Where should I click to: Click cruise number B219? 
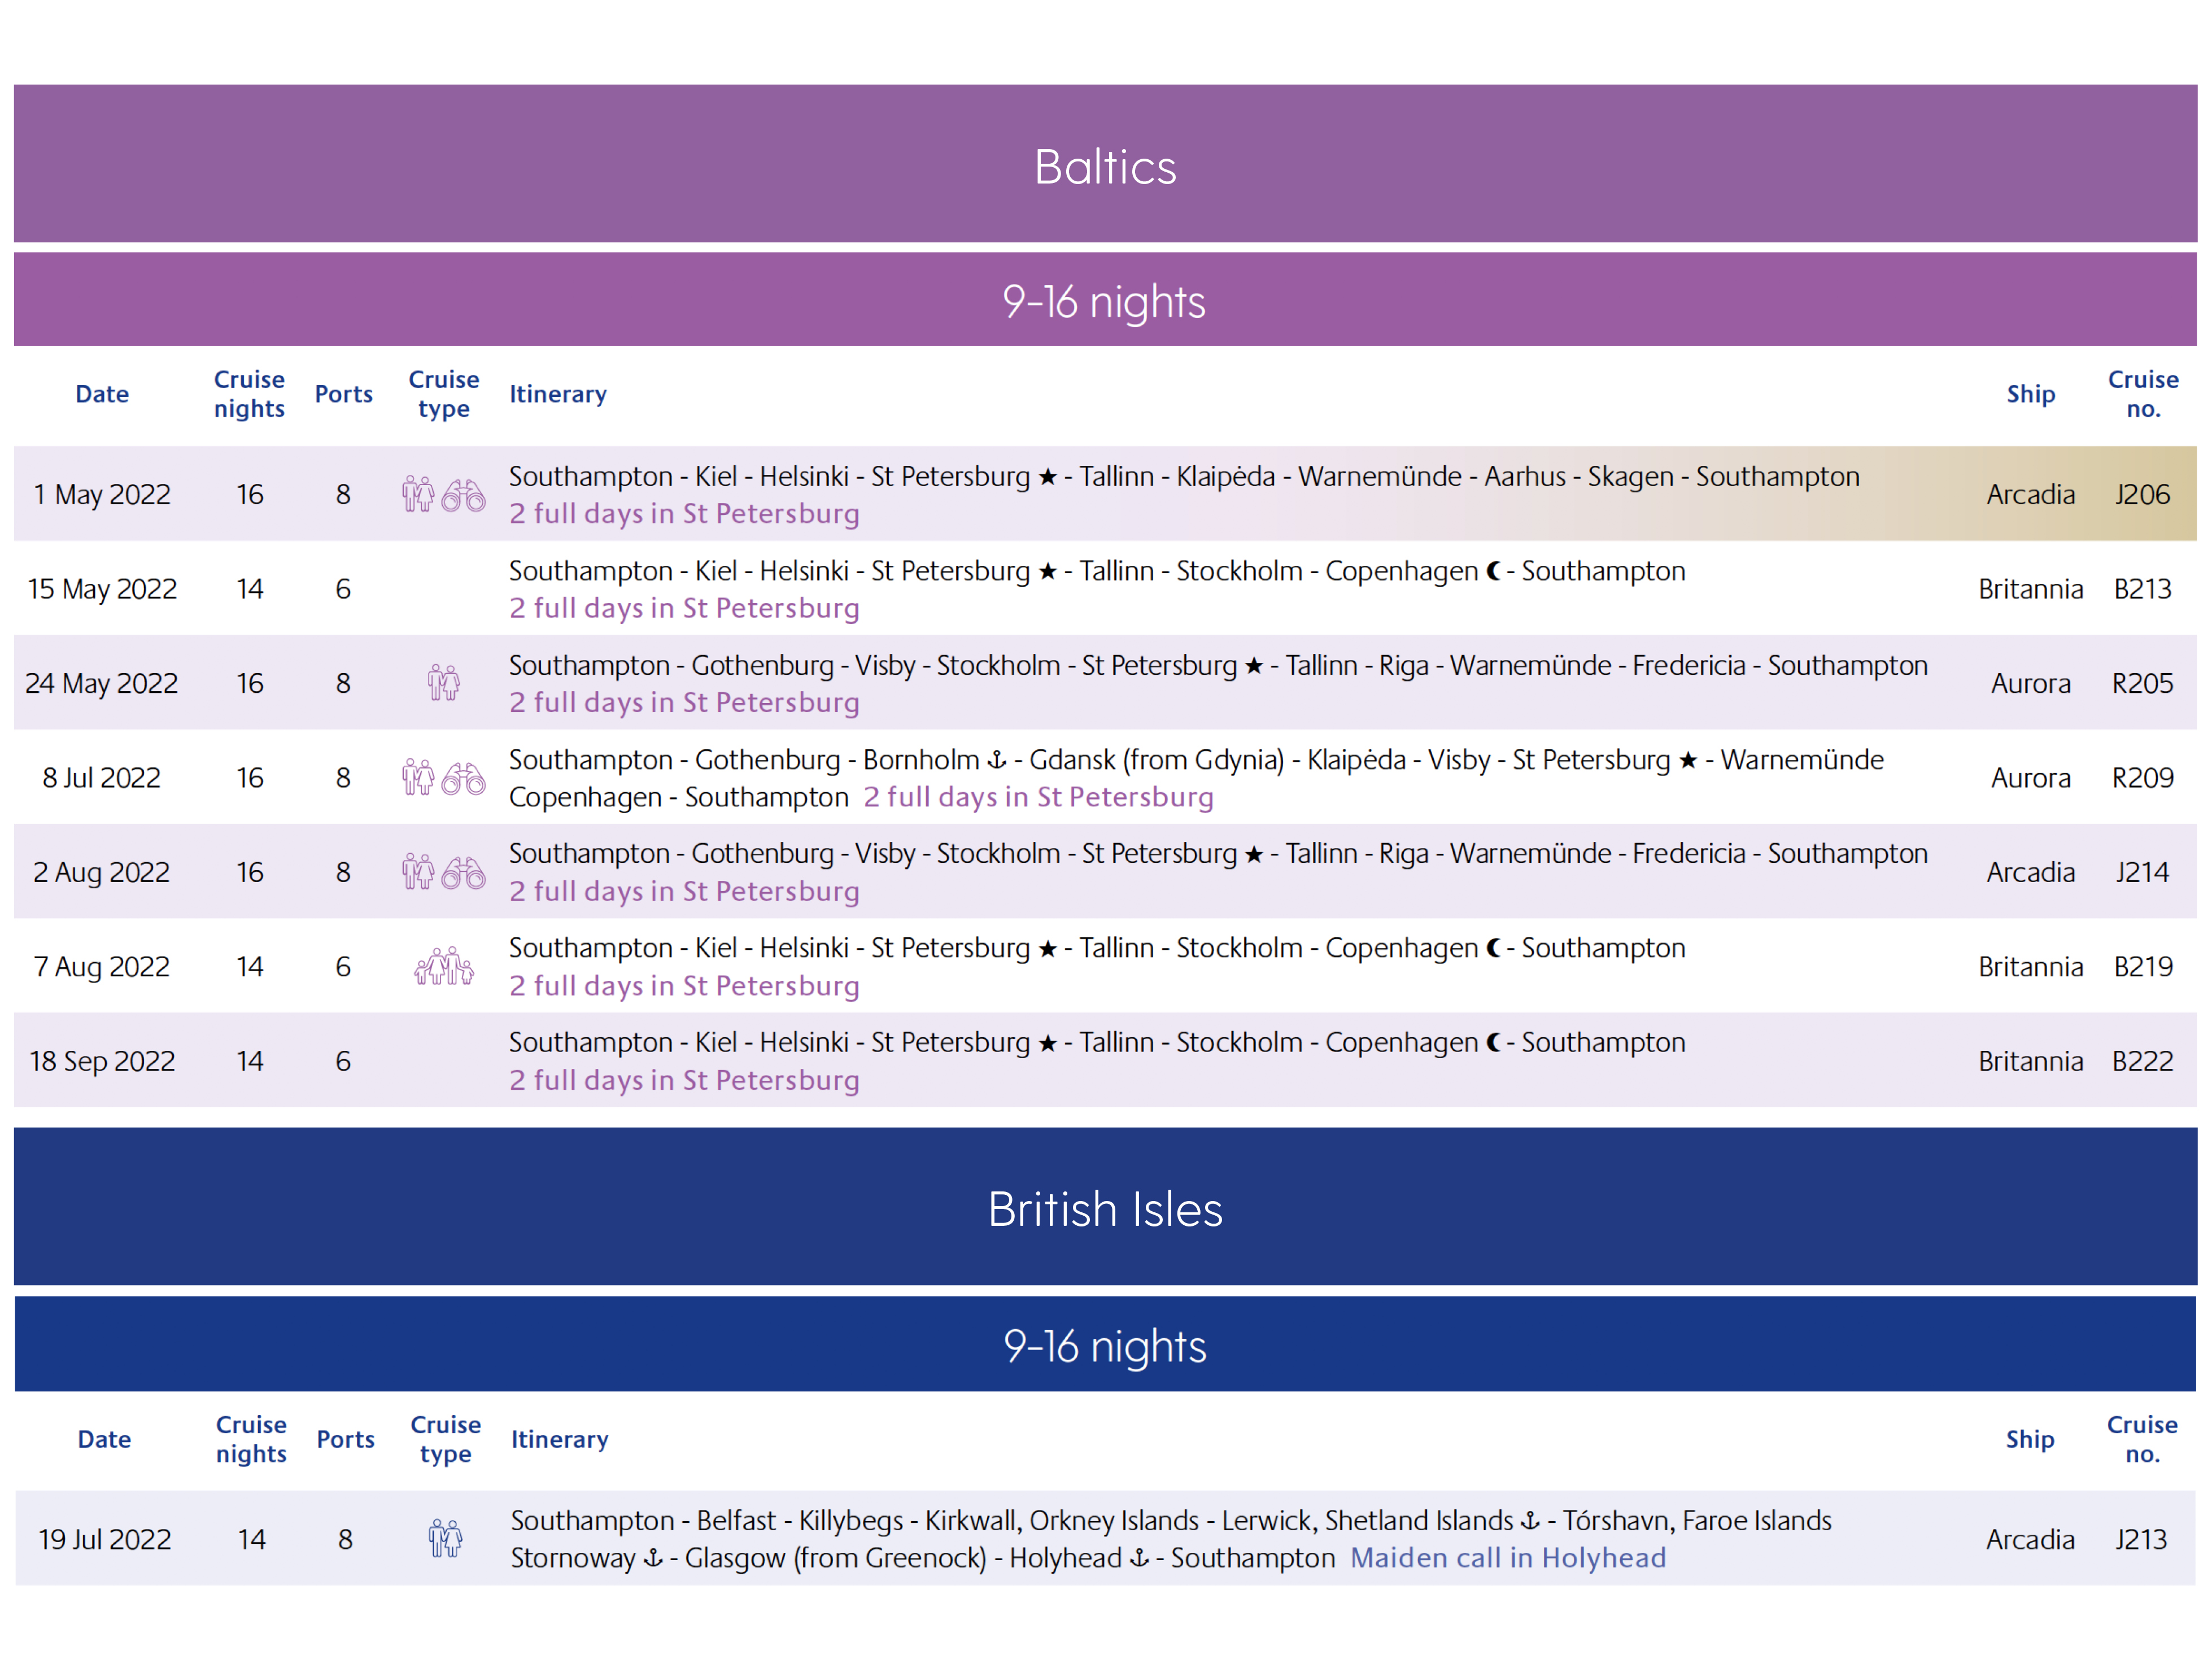coord(2143,967)
